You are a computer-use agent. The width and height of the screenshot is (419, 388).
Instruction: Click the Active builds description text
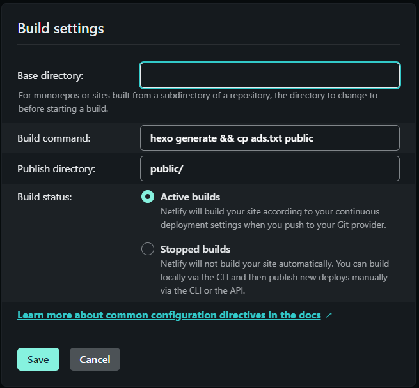[x=273, y=218]
